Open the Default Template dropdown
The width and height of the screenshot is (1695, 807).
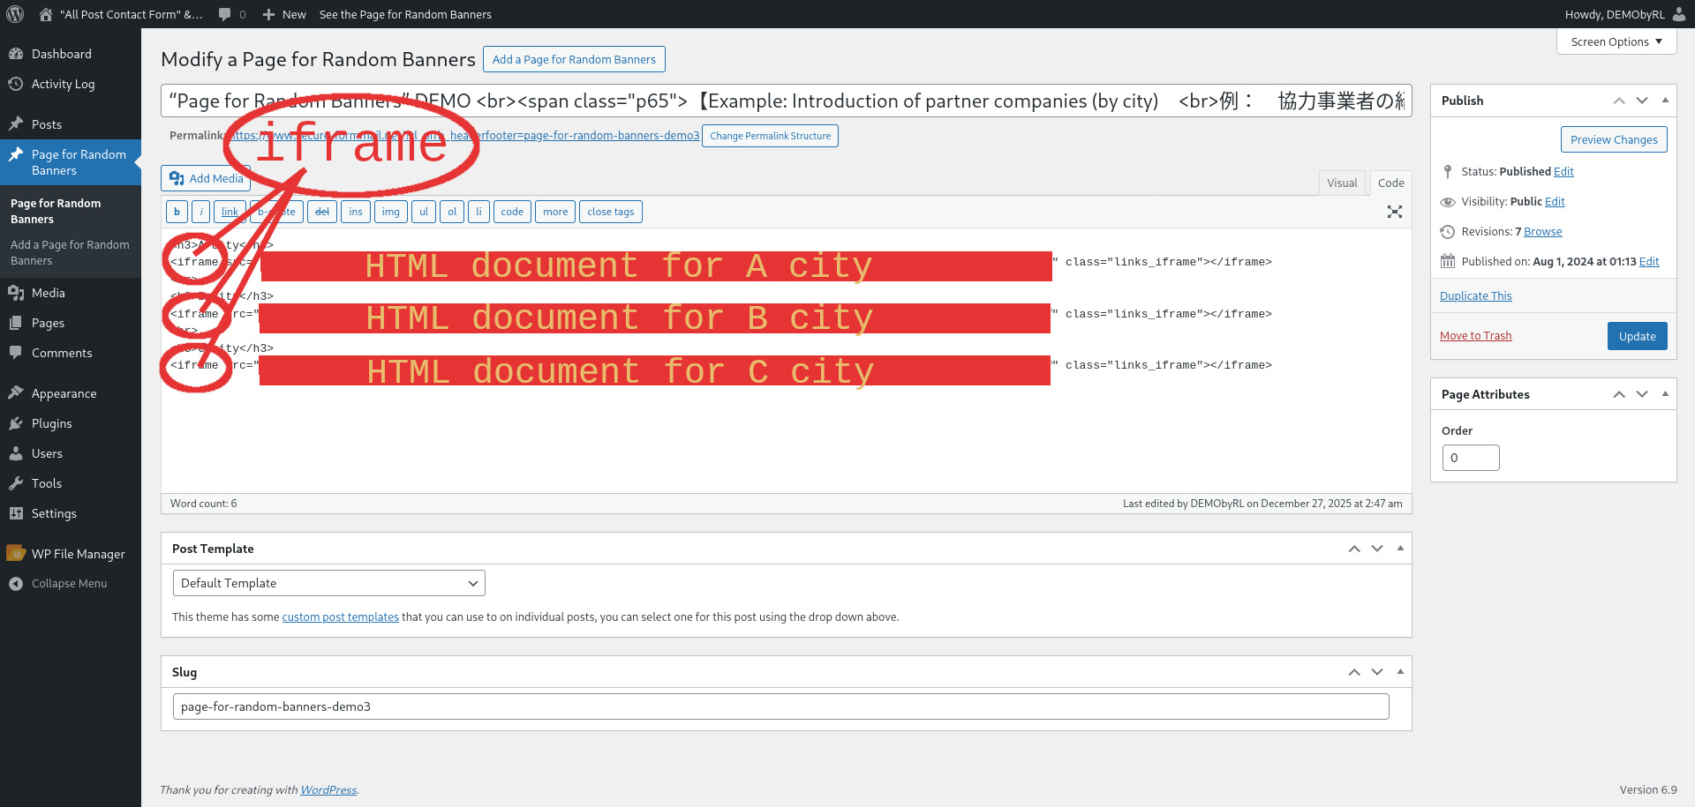pos(328,582)
